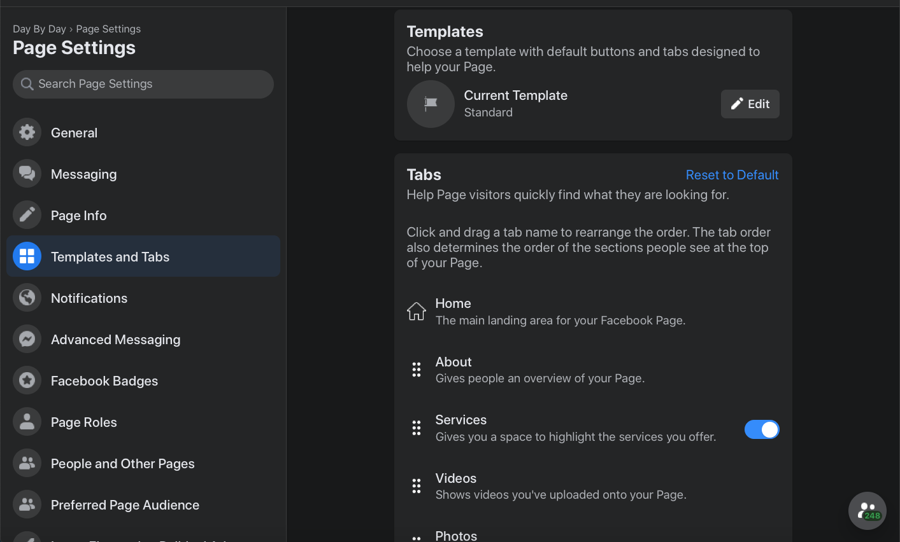
Task: Click the People and Other Pages label
Action: click(123, 464)
